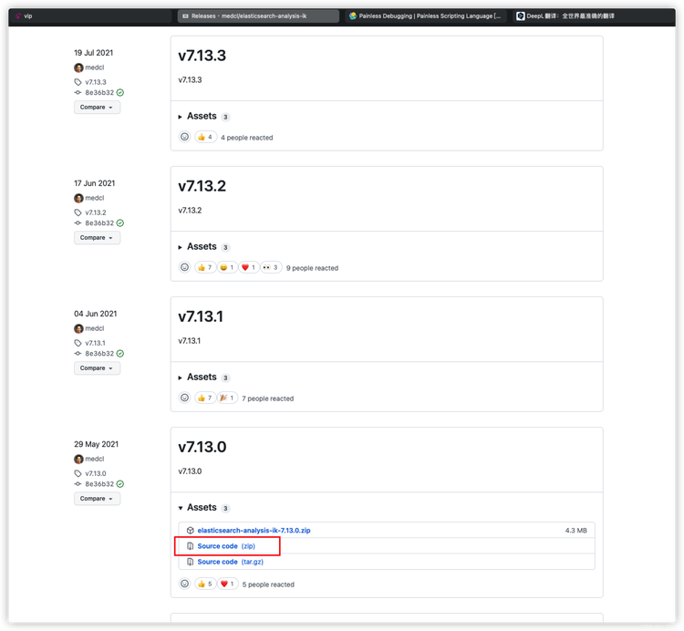This screenshot has height=631, width=684.
Task: Click the green verified check for v7.13.1 commit
Action: pyautogui.click(x=120, y=354)
